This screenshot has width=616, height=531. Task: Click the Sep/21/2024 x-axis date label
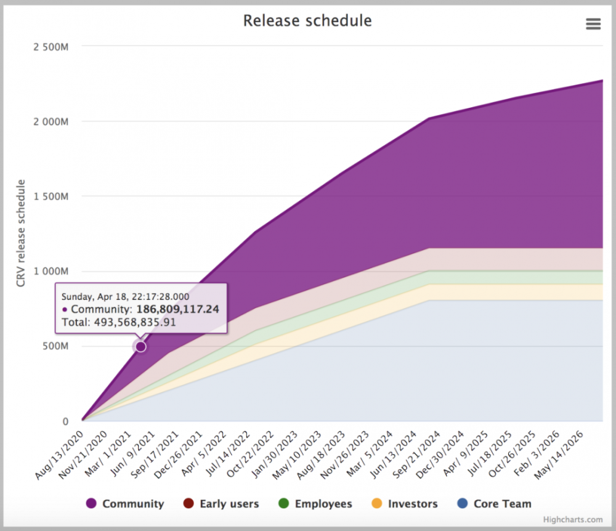point(416,455)
